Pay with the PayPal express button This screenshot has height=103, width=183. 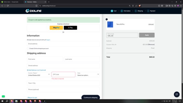[x=56, y=28]
